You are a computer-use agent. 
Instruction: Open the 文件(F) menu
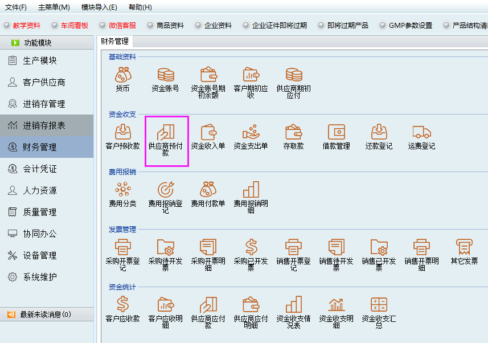(16, 7)
